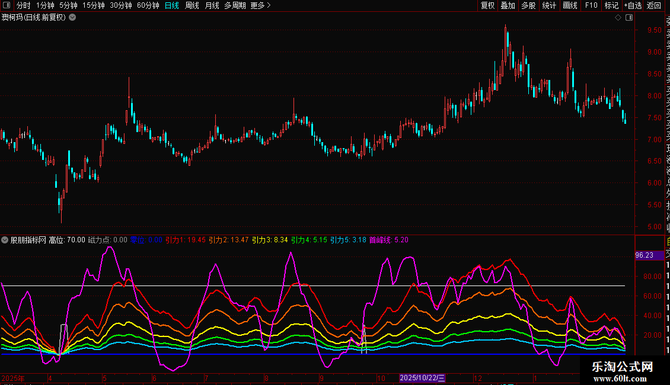Viewport: 670px width, 385px height.
Task: Select the 30分钟 period
Action: (x=121, y=5)
